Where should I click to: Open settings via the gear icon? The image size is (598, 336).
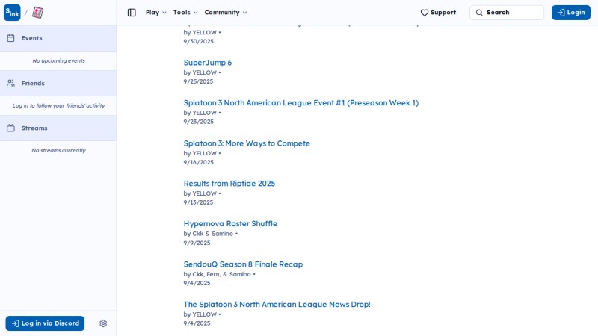click(x=103, y=323)
